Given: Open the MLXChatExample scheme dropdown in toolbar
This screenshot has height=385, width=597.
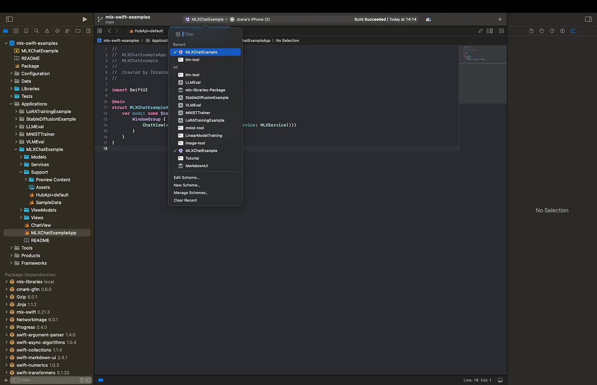Looking at the screenshot, I should 206,19.
